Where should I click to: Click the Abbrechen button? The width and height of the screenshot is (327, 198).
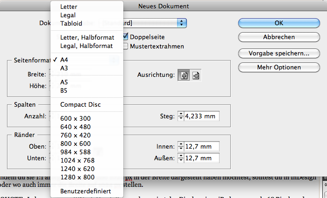tap(279, 37)
